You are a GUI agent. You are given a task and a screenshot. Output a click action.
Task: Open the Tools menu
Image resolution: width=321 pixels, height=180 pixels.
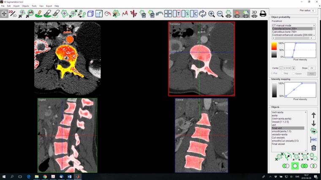tap(34, 6)
